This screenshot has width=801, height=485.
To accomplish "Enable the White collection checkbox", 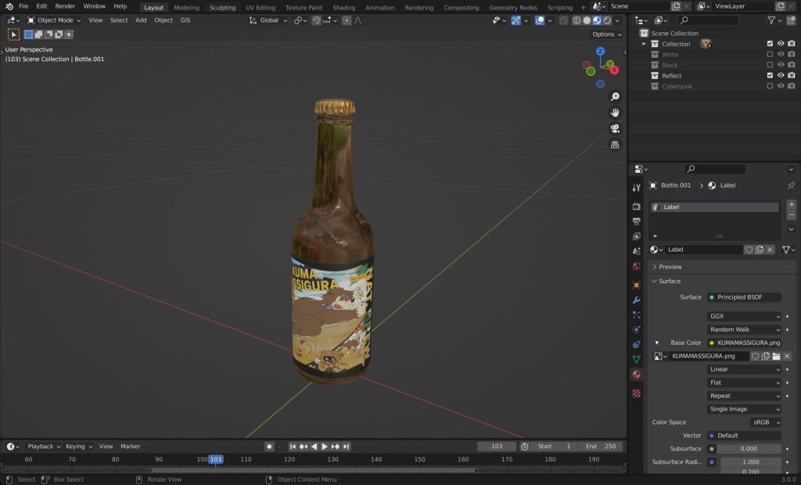I will pyautogui.click(x=770, y=55).
